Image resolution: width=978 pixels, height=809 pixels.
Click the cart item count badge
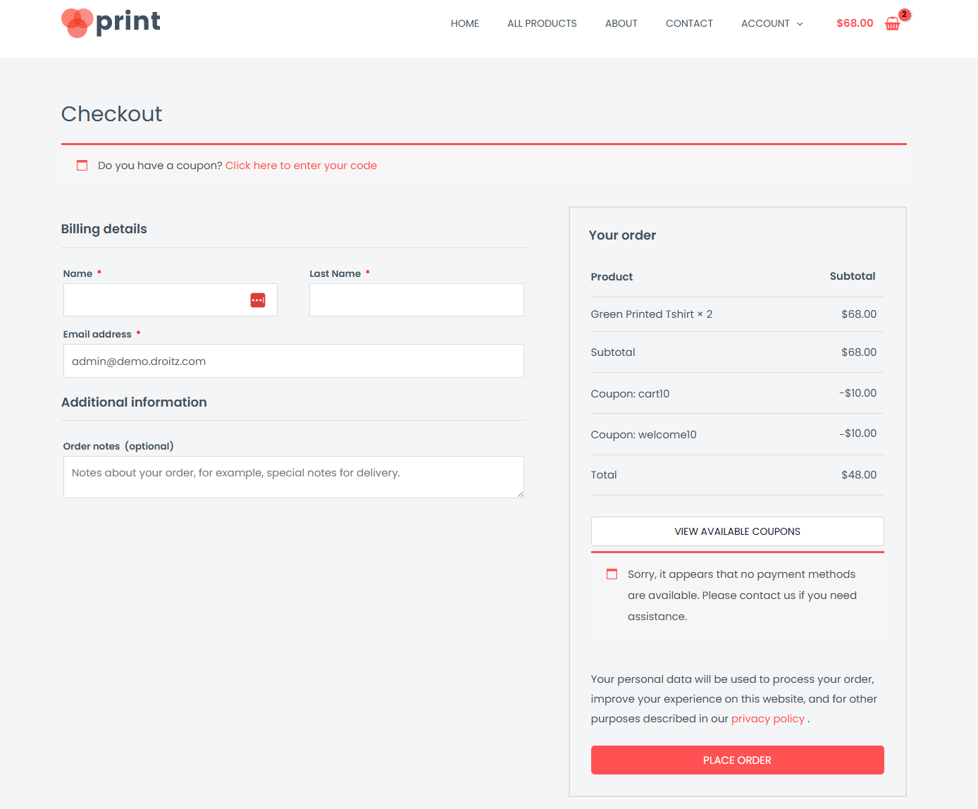point(903,13)
